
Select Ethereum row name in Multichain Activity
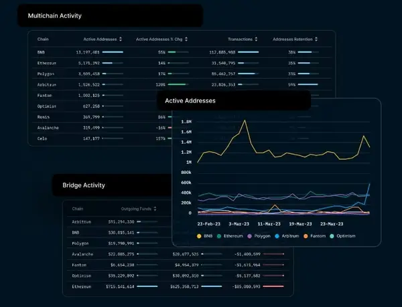point(47,63)
